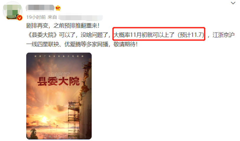Open the blurred username link
240x141 pixels.
click(x=40, y=8)
